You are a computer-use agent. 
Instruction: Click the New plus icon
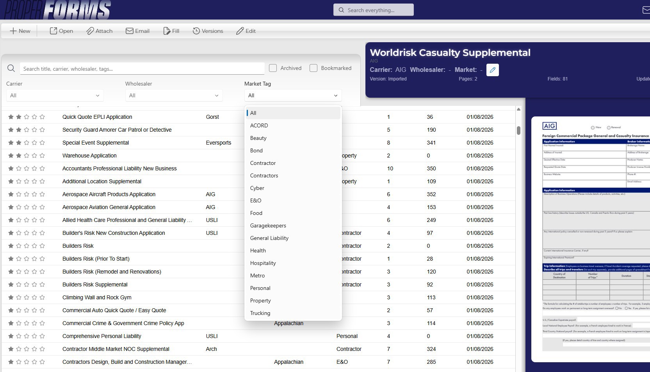tap(13, 31)
